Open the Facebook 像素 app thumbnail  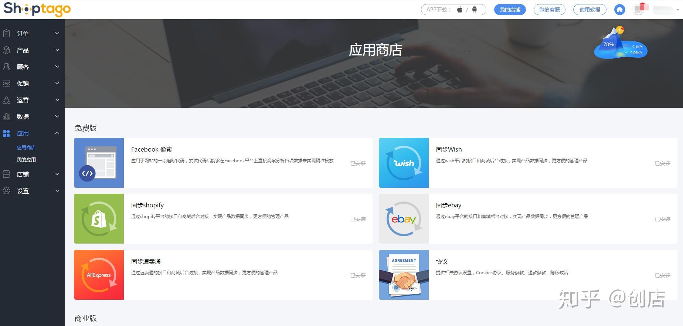tap(99, 163)
